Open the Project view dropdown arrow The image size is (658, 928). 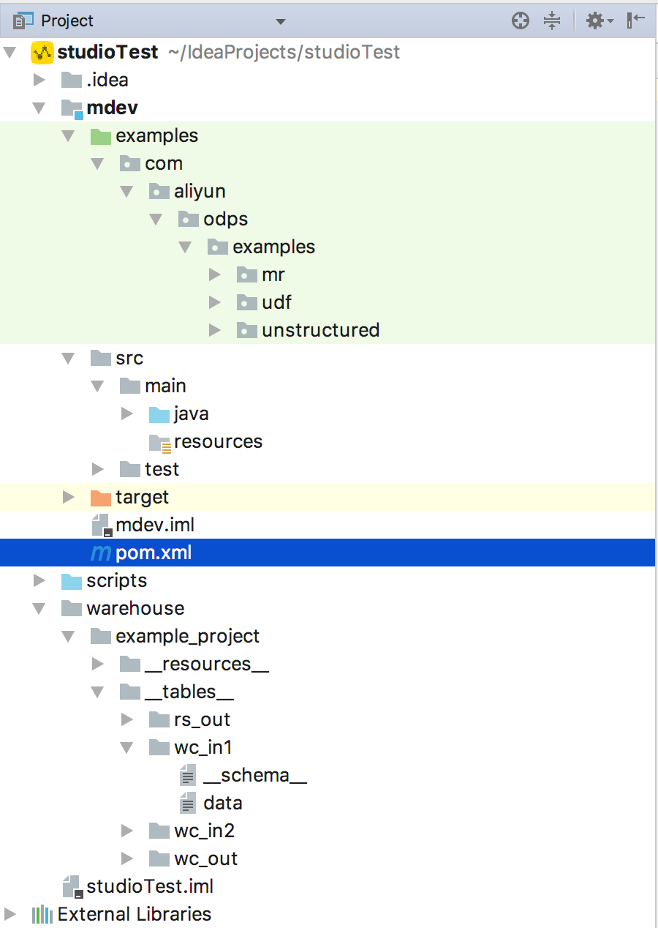point(281,22)
